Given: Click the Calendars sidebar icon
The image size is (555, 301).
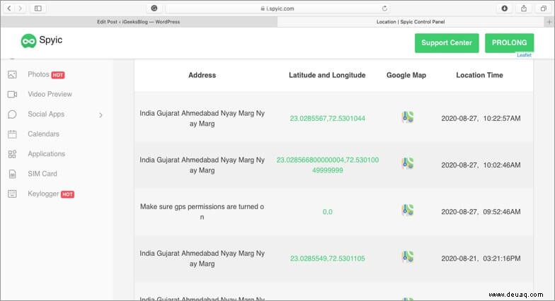Looking at the screenshot, I should [x=12, y=134].
